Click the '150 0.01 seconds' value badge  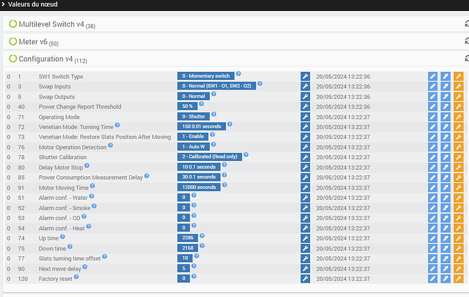click(202, 126)
